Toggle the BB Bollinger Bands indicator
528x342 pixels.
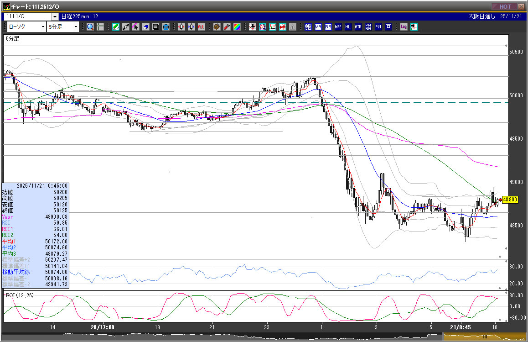tap(328, 27)
